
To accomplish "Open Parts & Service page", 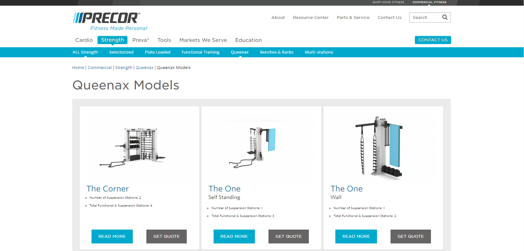I will coord(353,18).
